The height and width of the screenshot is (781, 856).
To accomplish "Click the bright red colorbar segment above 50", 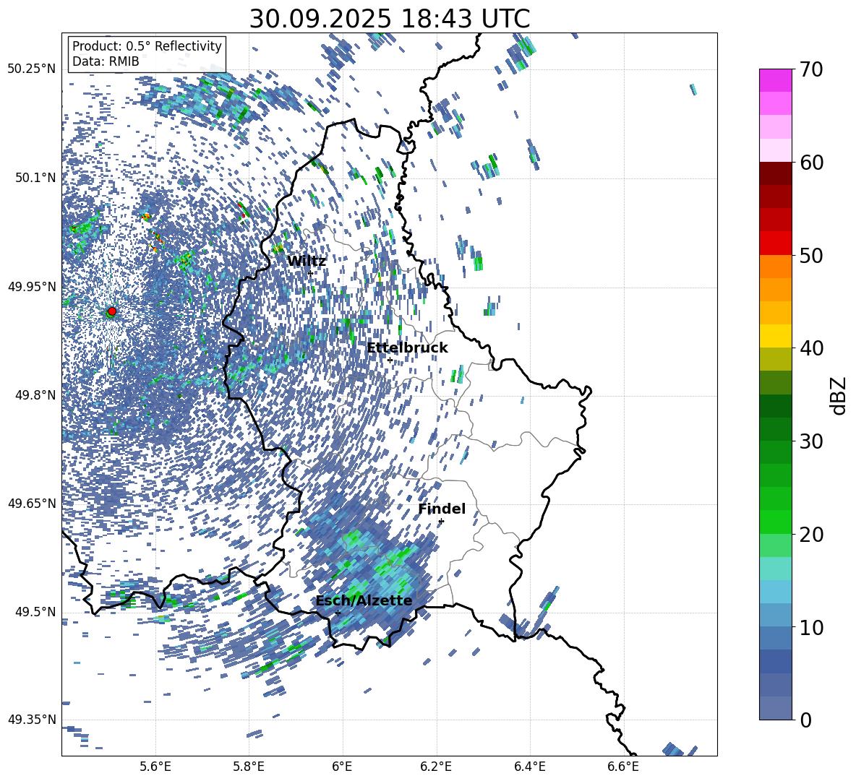I will pyautogui.click(x=775, y=243).
